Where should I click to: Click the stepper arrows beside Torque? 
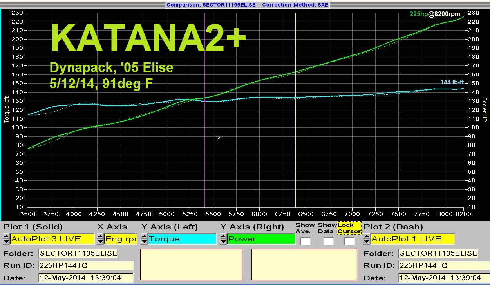(144, 239)
